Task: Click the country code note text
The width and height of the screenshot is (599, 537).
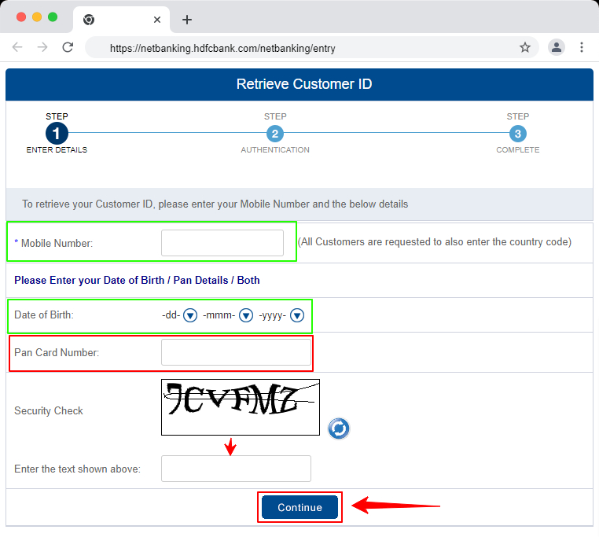Action: 435,242
